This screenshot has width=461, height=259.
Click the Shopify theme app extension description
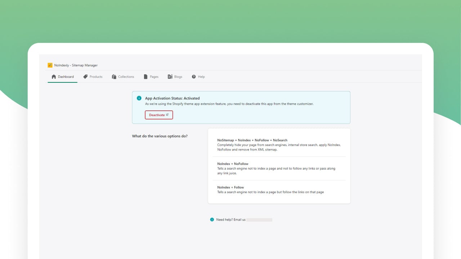point(229,104)
